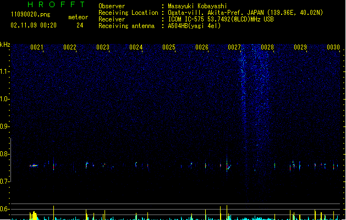Viewport: 346px width, 220px height.
Task: Click the 1.1 kHz axis label
Action: point(4,71)
